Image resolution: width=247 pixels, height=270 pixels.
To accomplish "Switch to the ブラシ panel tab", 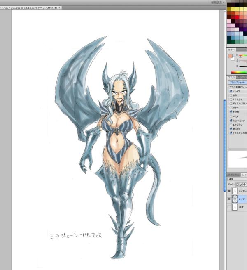I will (x=231, y=77).
